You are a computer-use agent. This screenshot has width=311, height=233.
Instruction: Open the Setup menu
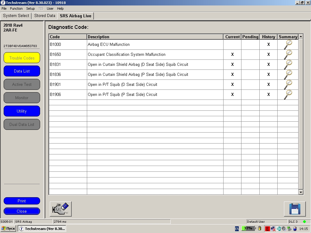click(x=30, y=8)
